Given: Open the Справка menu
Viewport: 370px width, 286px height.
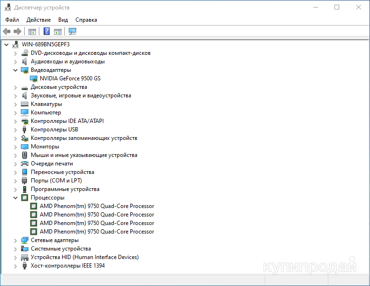Looking at the screenshot, I should (86, 20).
